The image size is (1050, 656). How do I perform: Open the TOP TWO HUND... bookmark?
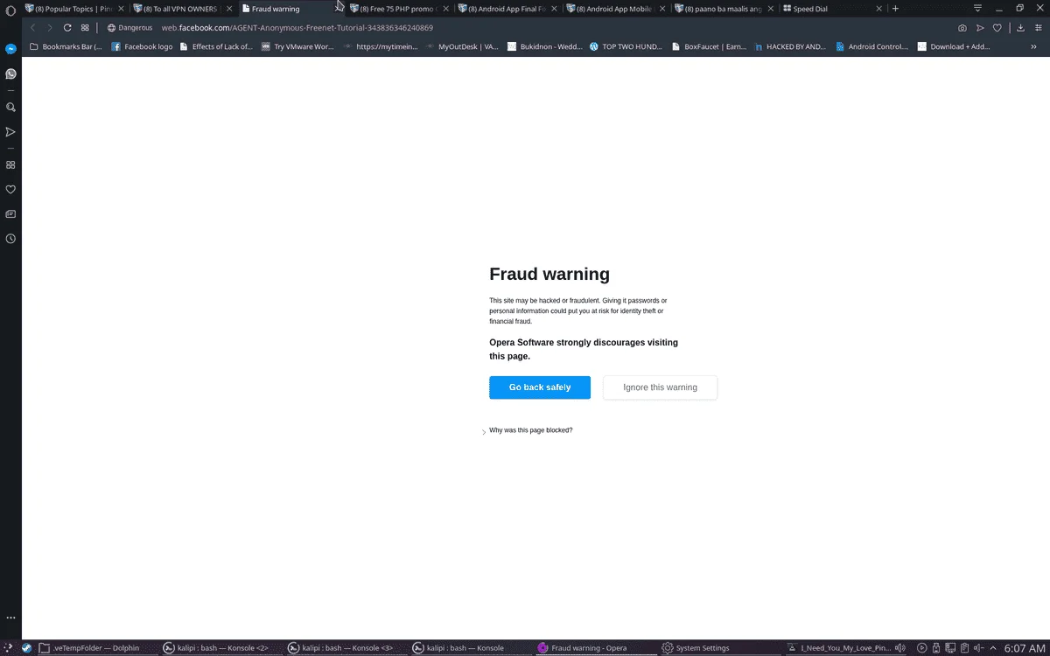[x=626, y=47]
